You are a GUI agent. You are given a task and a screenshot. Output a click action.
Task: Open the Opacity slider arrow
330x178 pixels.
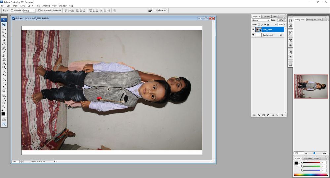285,20
